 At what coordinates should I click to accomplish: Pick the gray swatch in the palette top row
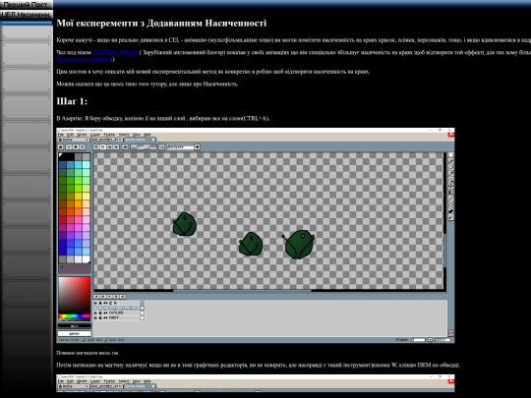pyautogui.click(x=79, y=156)
